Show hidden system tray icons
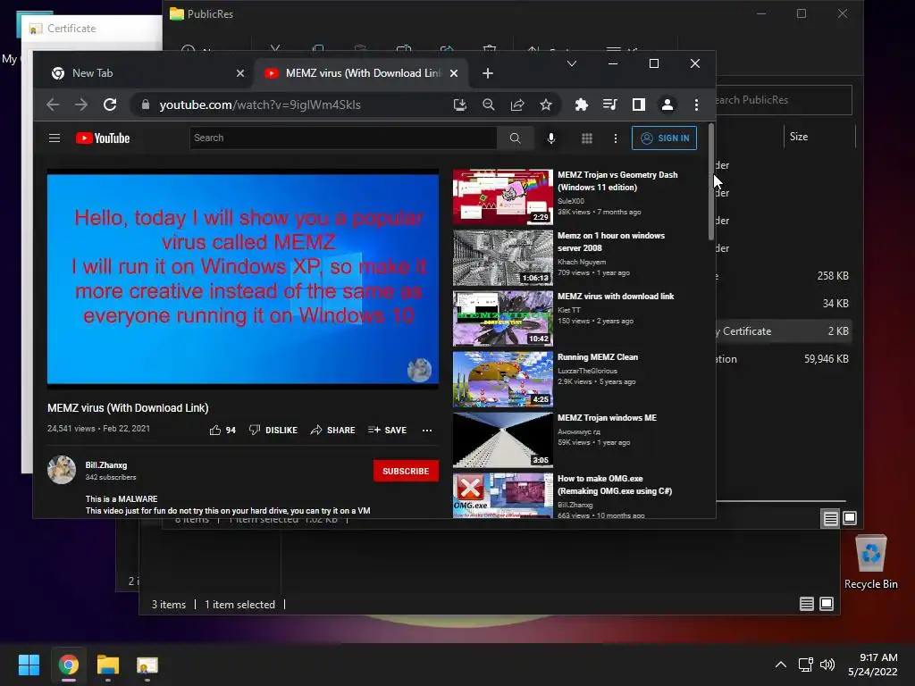Image resolution: width=915 pixels, height=686 pixels. (780, 665)
